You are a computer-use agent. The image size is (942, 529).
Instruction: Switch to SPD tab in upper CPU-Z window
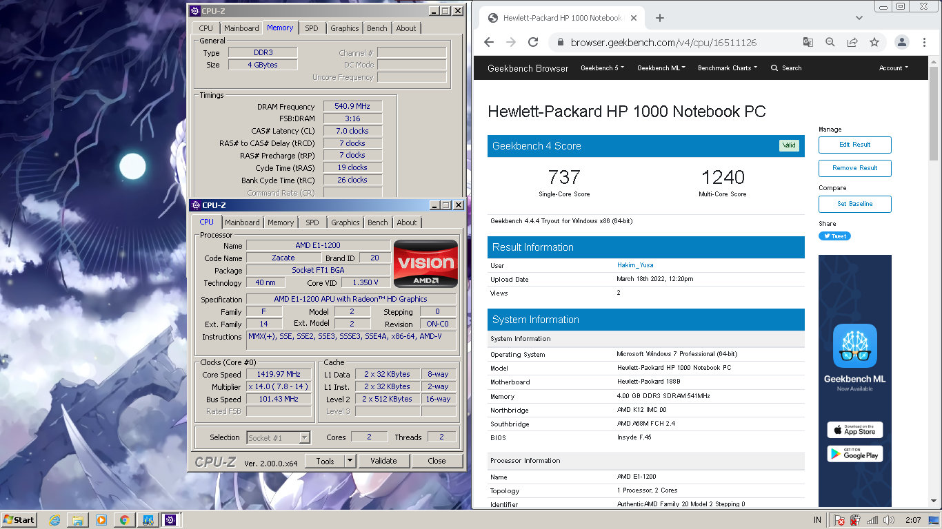(x=312, y=28)
